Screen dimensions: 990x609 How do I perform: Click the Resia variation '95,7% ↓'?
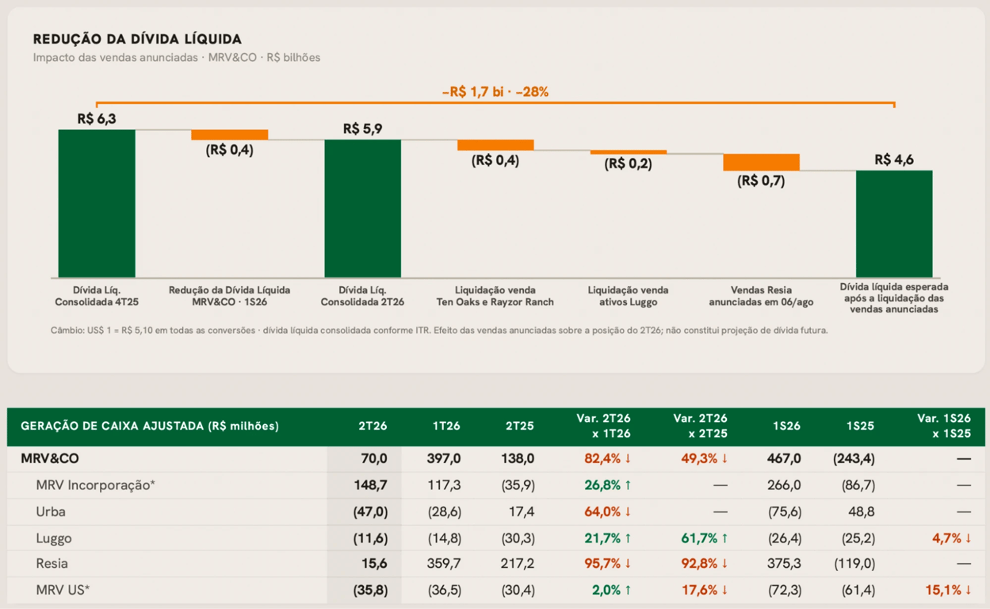[x=608, y=564]
